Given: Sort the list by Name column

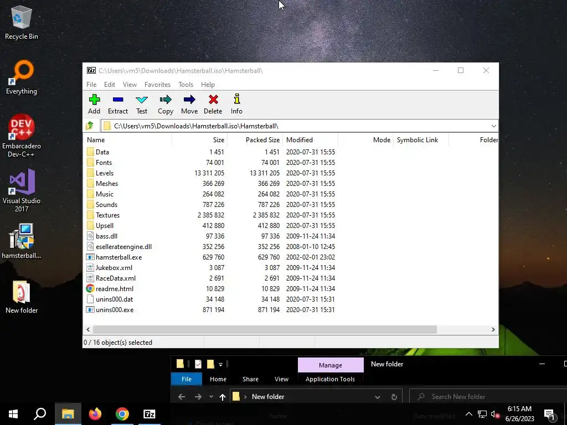Looking at the screenshot, I should tap(128, 140).
